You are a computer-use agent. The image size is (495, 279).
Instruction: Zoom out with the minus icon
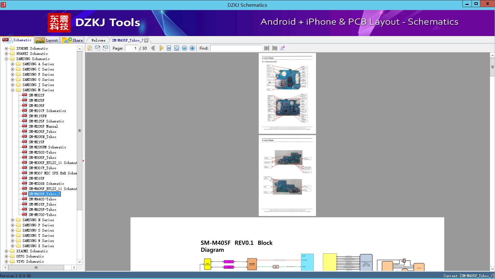[x=185, y=48]
